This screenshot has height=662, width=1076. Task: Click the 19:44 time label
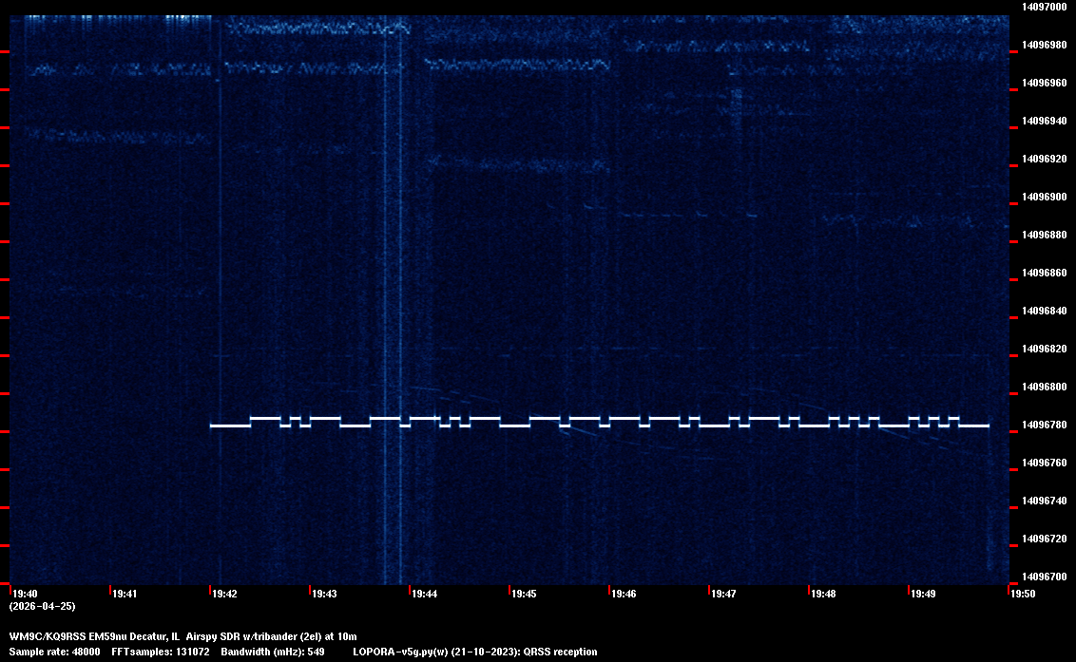pyautogui.click(x=424, y=594)
